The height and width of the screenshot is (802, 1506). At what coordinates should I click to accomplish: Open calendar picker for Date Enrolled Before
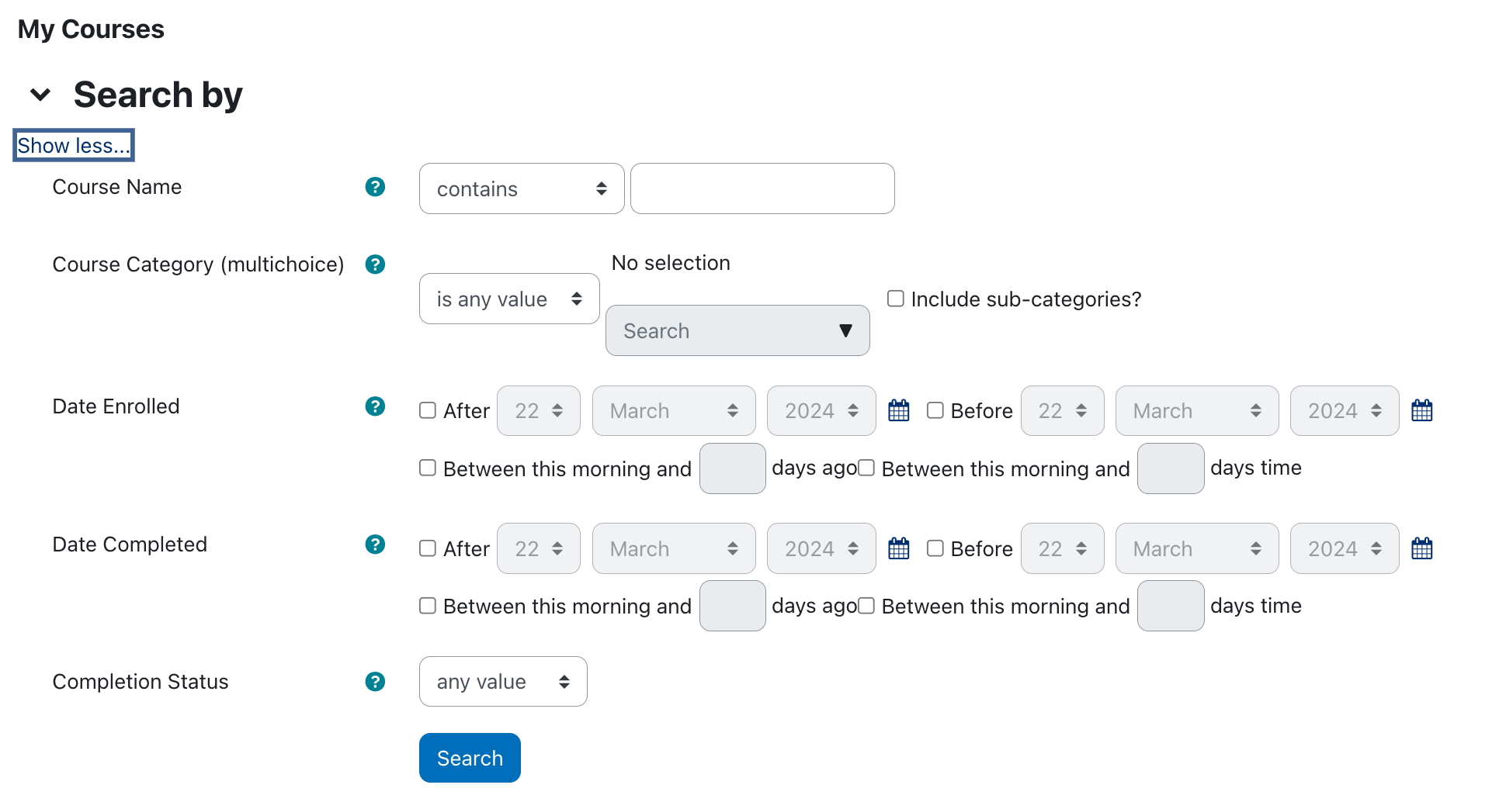(x=1421, y=410)
